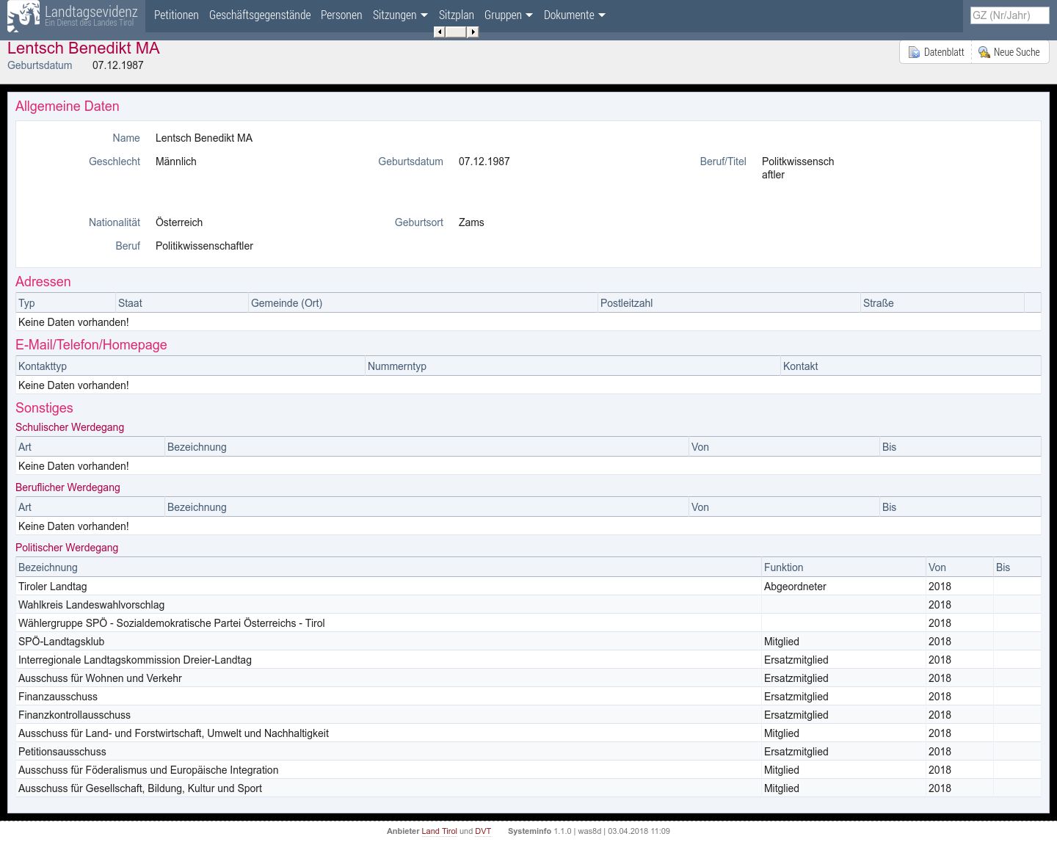Click the Schulischer Werdegang heading
Image resolution: width=1057 pixels, height=842 pixels.
(70, 427)
